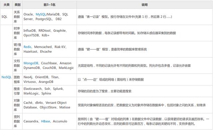Select the 键/值数据库 cell

pos(18,49)
